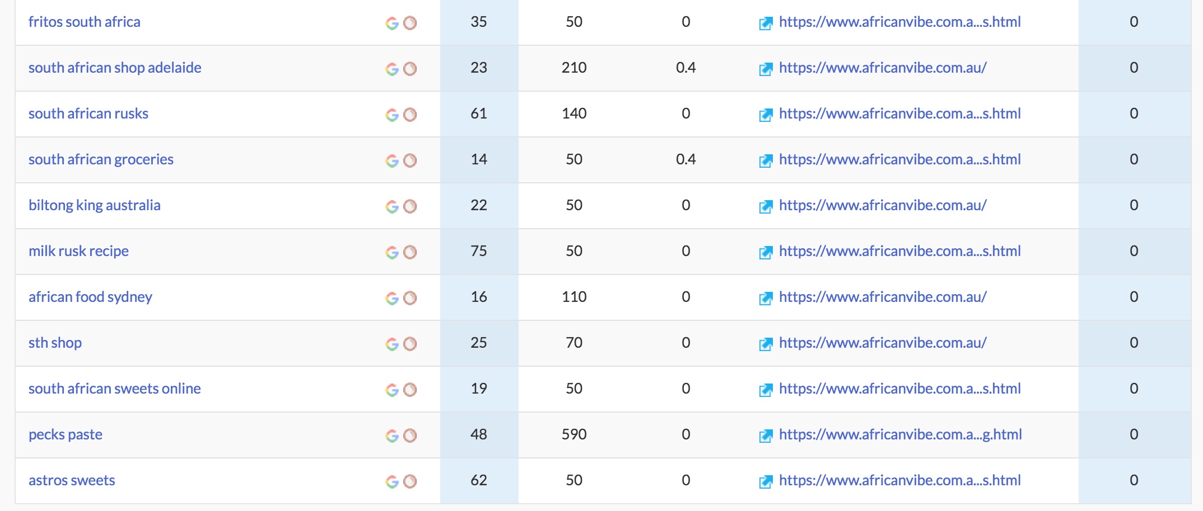Click brown circle icon in south african rusks row
The width and height of the screenshot is (1203, 511).
click(x=410, y=115)
